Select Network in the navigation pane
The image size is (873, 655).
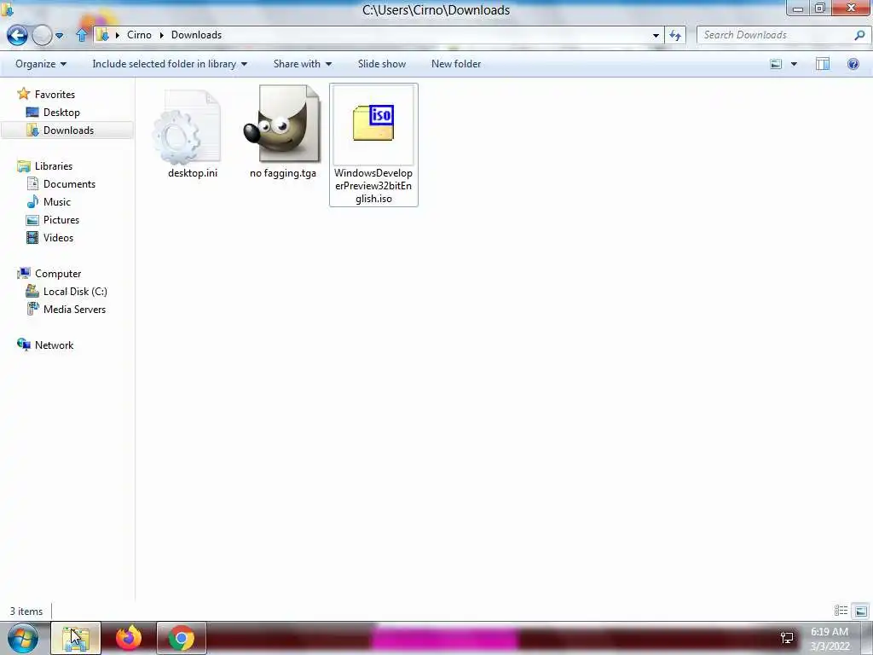[x=54, y=345]
